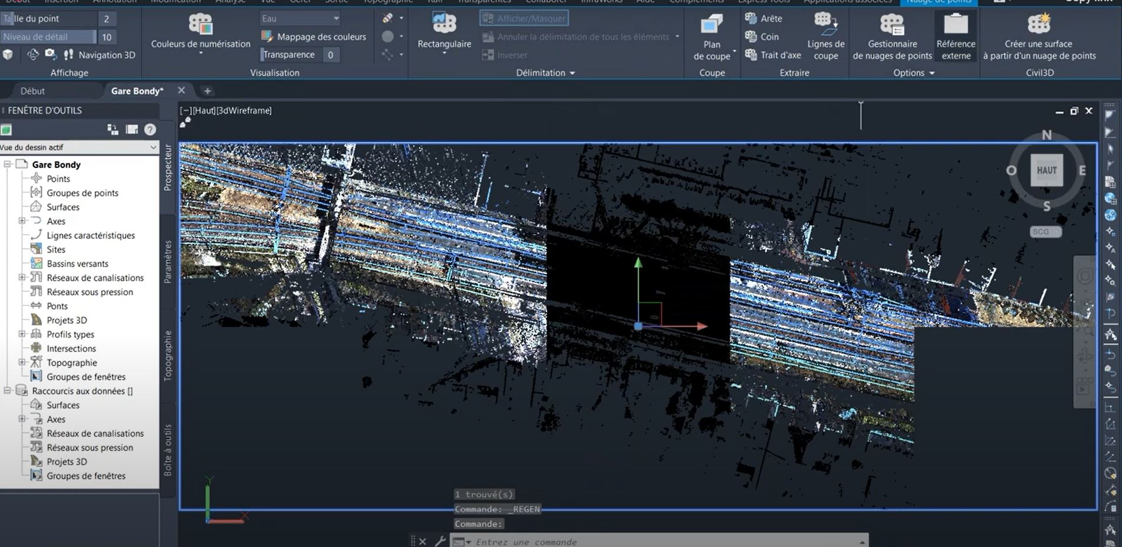Click the O direction on the ViewCube compass
Image resolution: width=1122 pixels, height=547 pixels.
[1011, 170]
